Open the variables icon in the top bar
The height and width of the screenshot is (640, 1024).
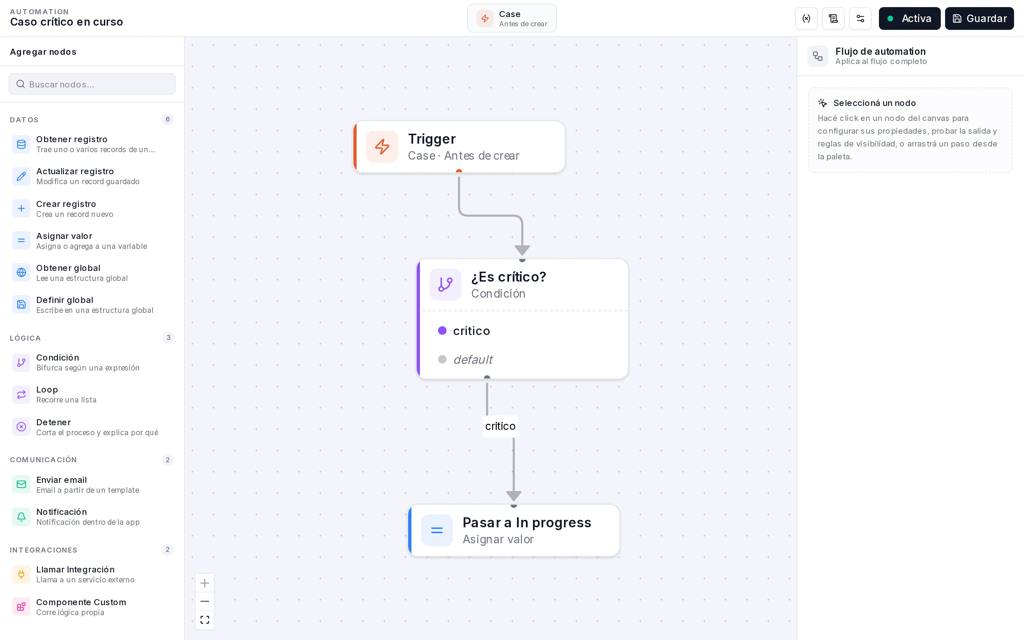click(x=806, y=18)
